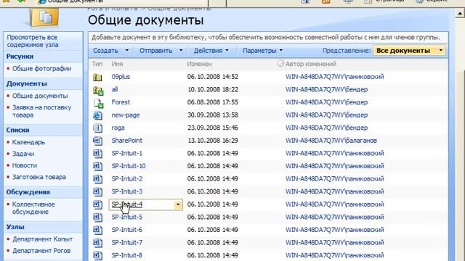Viewport: 465px width, 261px height.
Task: Open Департамент Копыт site
Action: pos(42,239)
